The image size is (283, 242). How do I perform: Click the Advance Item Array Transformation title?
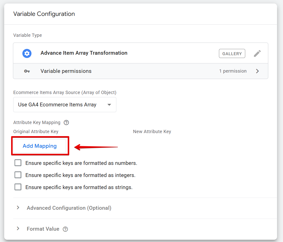pos(84,53)
